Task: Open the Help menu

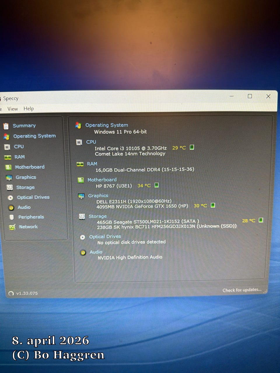Action: point(29,109)
